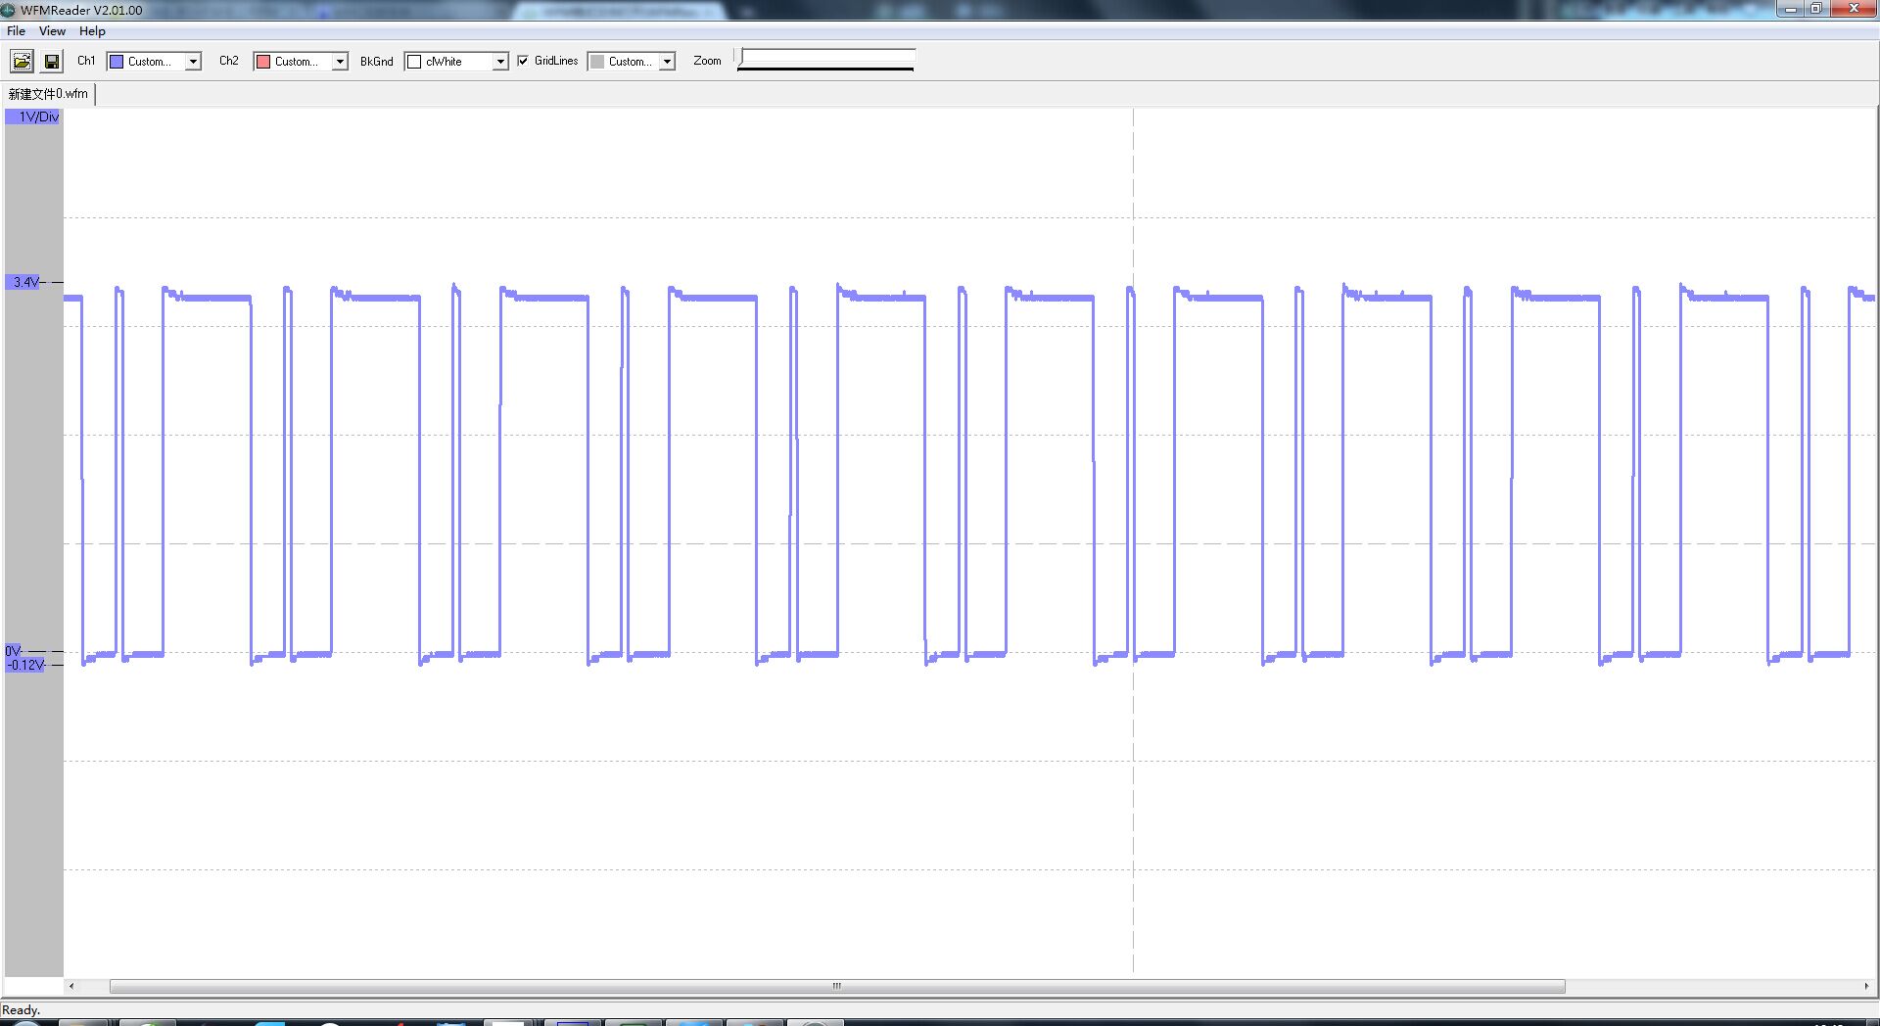
Task: Expand the GridLines color dropdown arrow
Action: [x=667, y=62]
